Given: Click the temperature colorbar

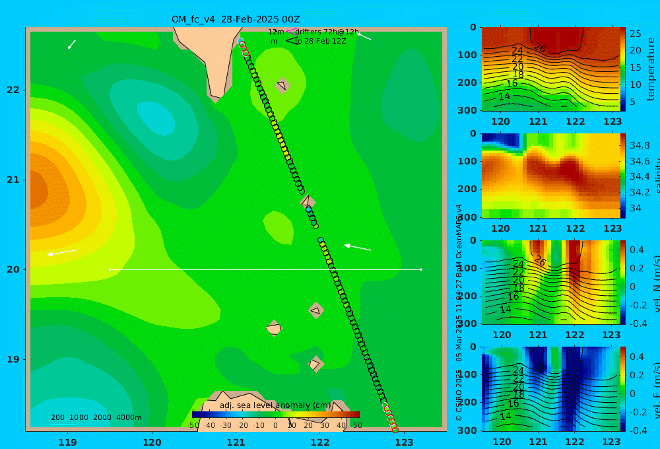Looking at the screenshot, I should [623, 69].
